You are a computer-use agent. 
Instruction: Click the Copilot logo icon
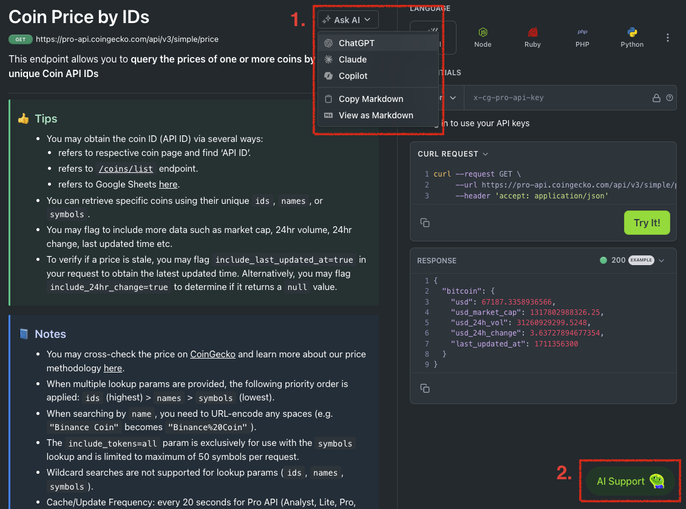(x=328, y=76)
